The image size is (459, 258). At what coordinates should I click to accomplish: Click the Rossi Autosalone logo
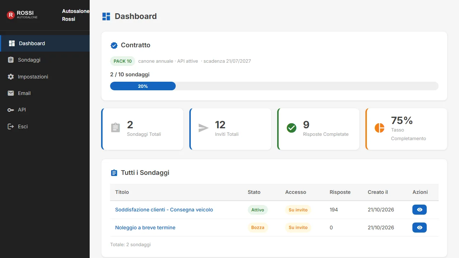coord(22,15)
